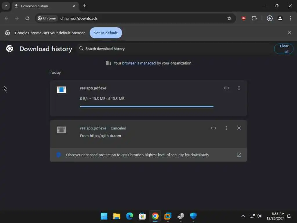Image resolution: width=297 pixels, height=223 pixels.
Task: Open the profile avatar menu
Action: pos(280,18)
